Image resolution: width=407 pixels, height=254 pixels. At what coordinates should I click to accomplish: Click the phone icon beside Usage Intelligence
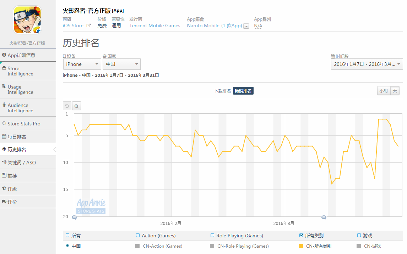(x=4, y=86)
